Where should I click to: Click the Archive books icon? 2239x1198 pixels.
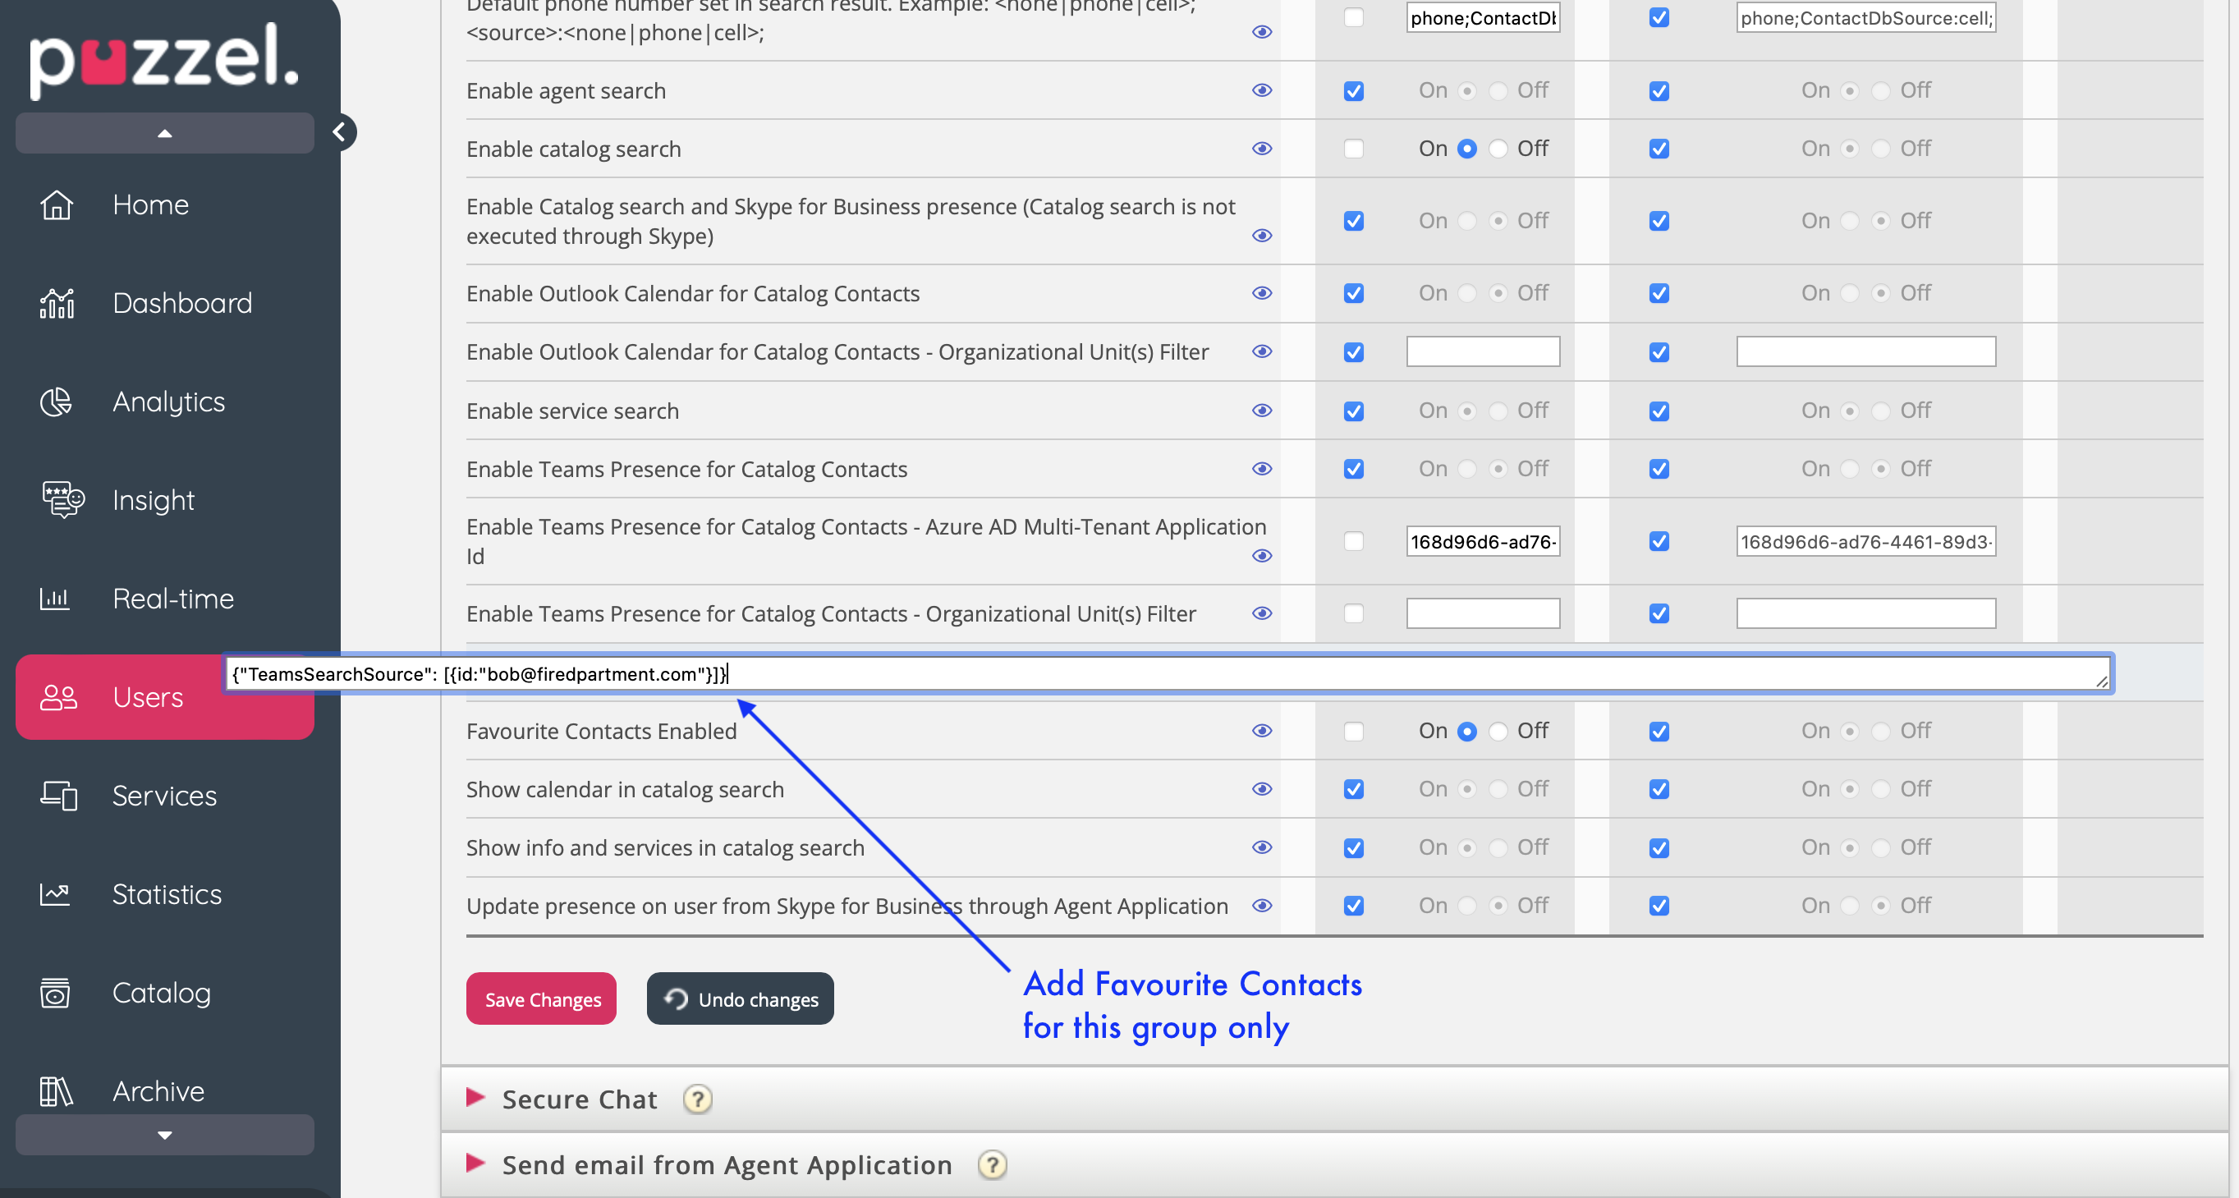[57, 1090]
